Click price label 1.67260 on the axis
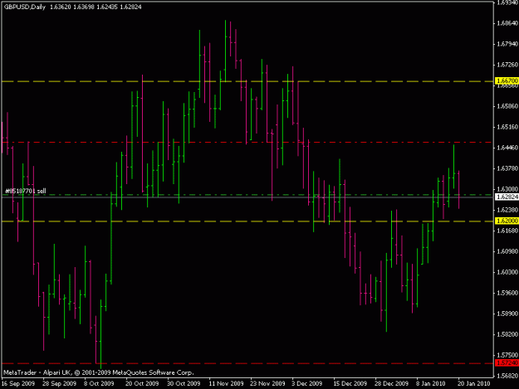This screenshot has width=519, height=389. [507, 65]
